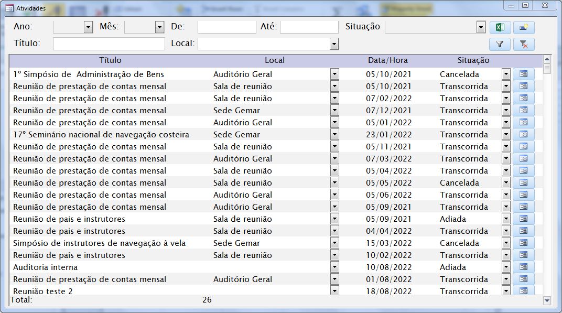This screenshot has height=313, width=562.
Task: Open details icon for Auditoria interna row
Action: tap(523, 267)
